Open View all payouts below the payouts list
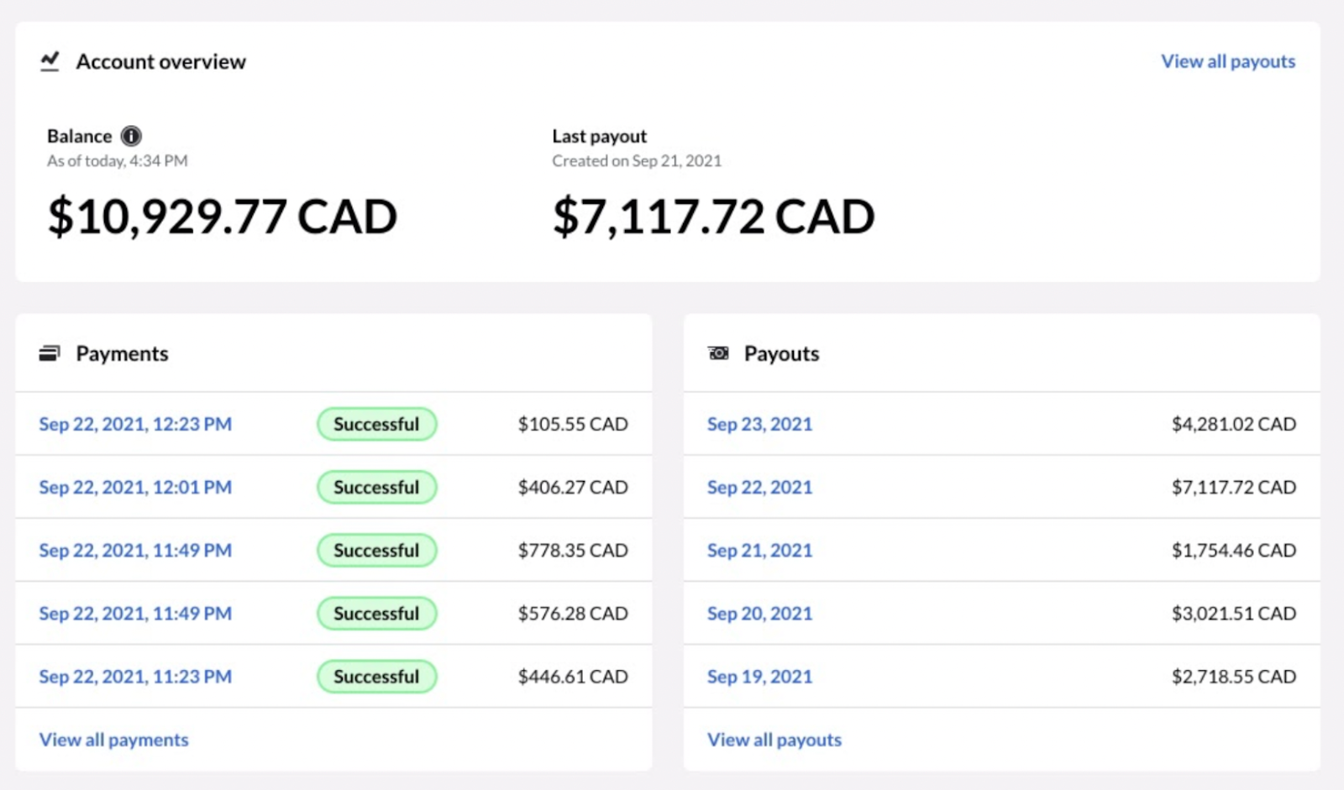Screen dimensions: 1344x790 [774, 740]
